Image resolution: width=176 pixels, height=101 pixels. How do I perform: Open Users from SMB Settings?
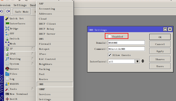coord(160,66)
